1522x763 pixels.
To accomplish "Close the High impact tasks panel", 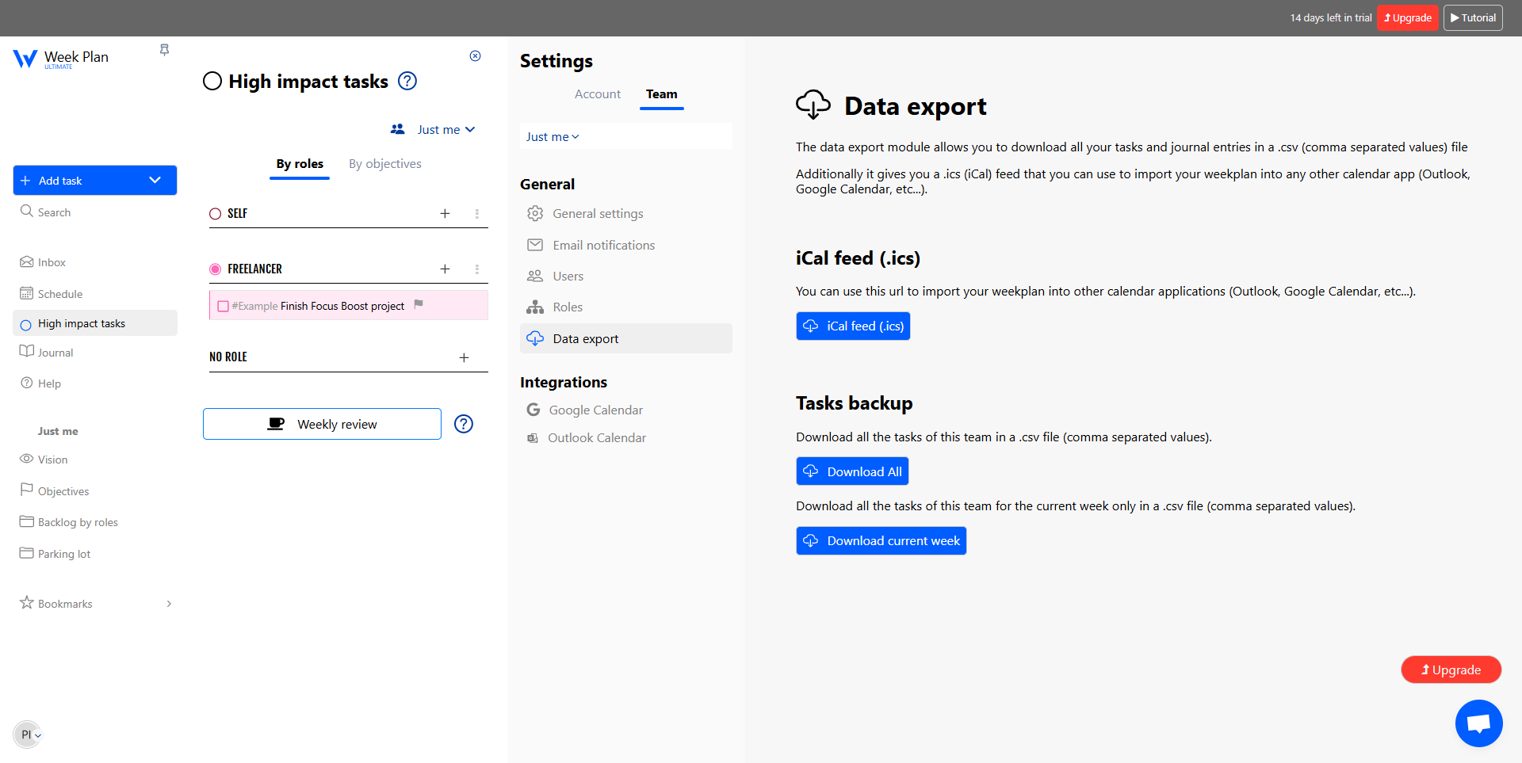I will (475, 55).
